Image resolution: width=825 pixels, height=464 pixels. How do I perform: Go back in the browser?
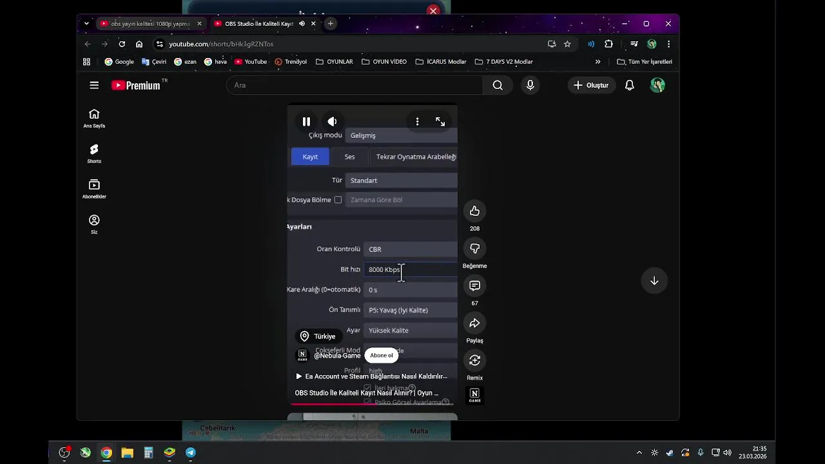pyautogui.click(x=88, y=44)
